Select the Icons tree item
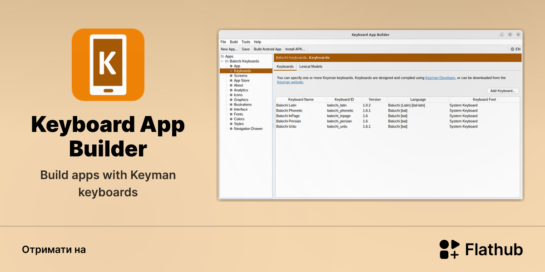Image resolution: width=545 pixels, height=272 pixels. coord(236,95)
